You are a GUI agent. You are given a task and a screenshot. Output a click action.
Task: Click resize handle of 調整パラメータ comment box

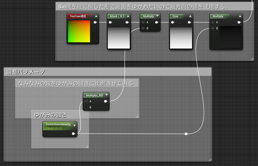tap(210, 159)
